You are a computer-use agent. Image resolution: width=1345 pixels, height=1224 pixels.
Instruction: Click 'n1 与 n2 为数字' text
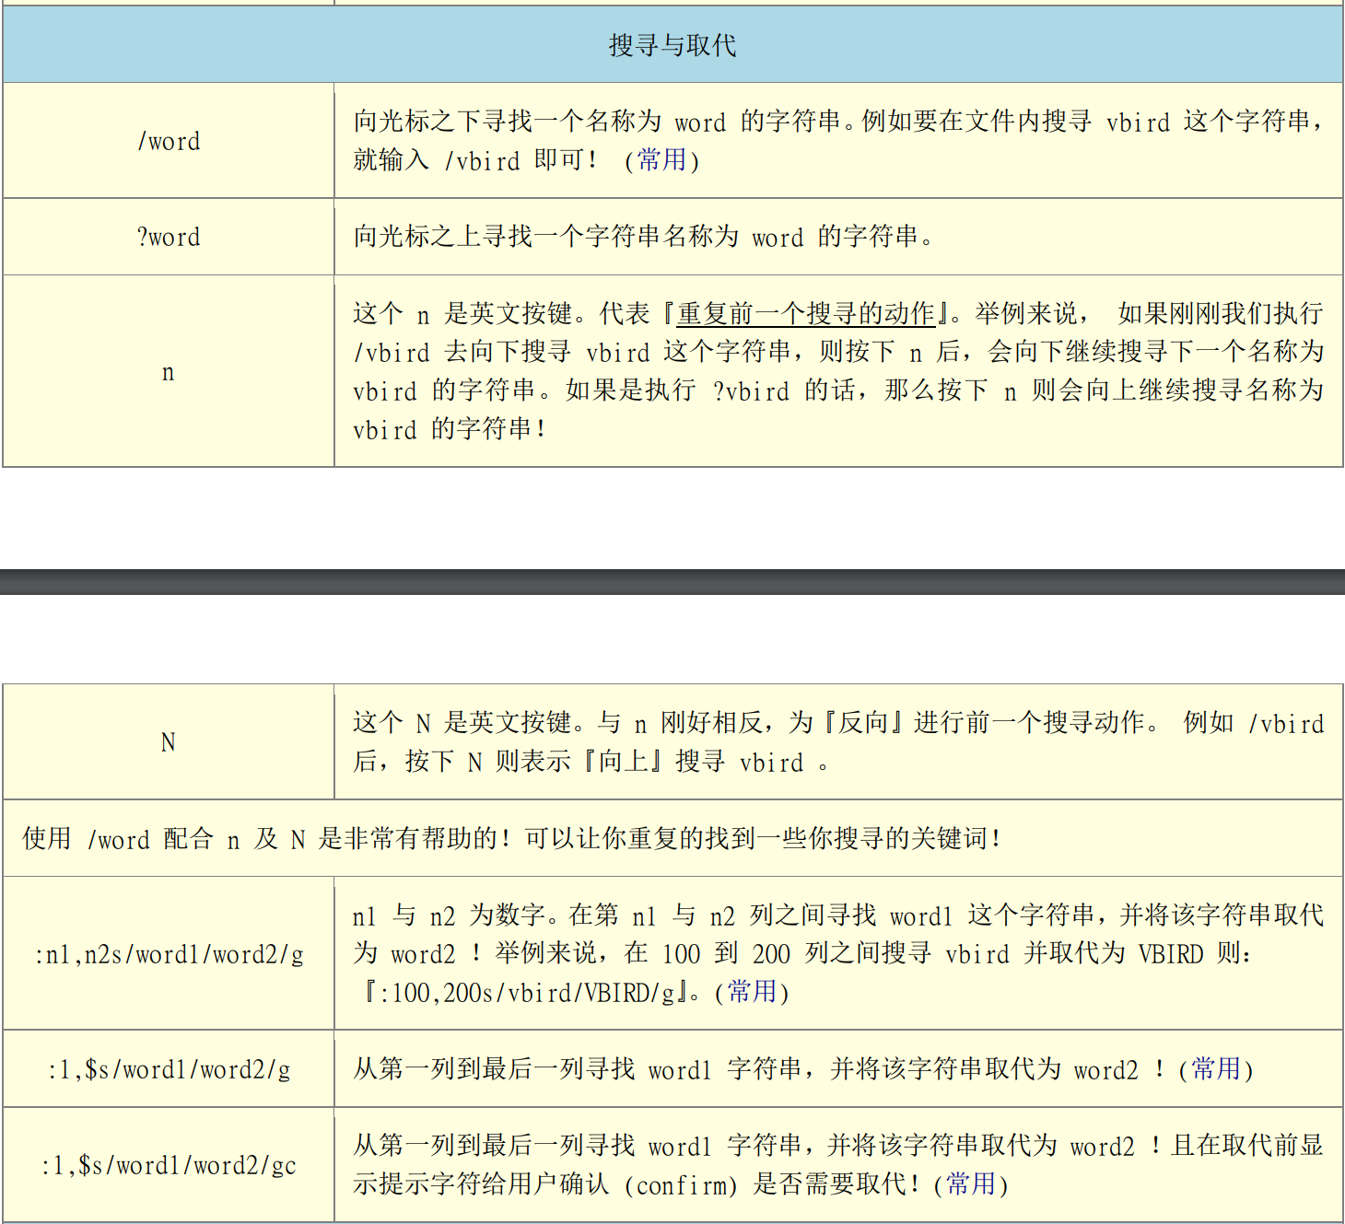(453, 915)
